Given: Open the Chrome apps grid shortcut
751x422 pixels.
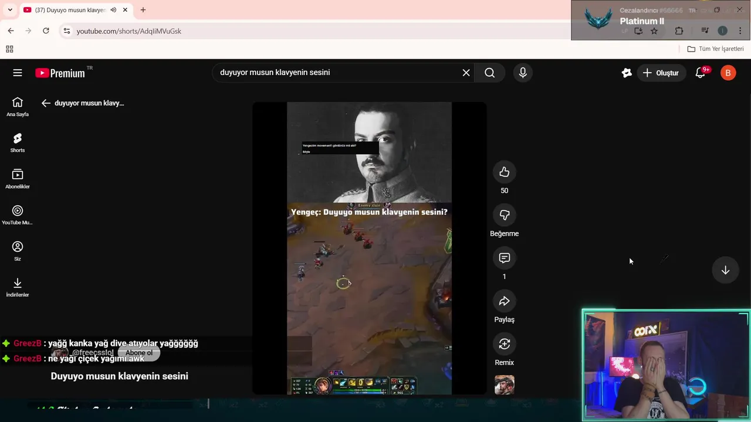Looking at the screenshot, I should [9, 49].
